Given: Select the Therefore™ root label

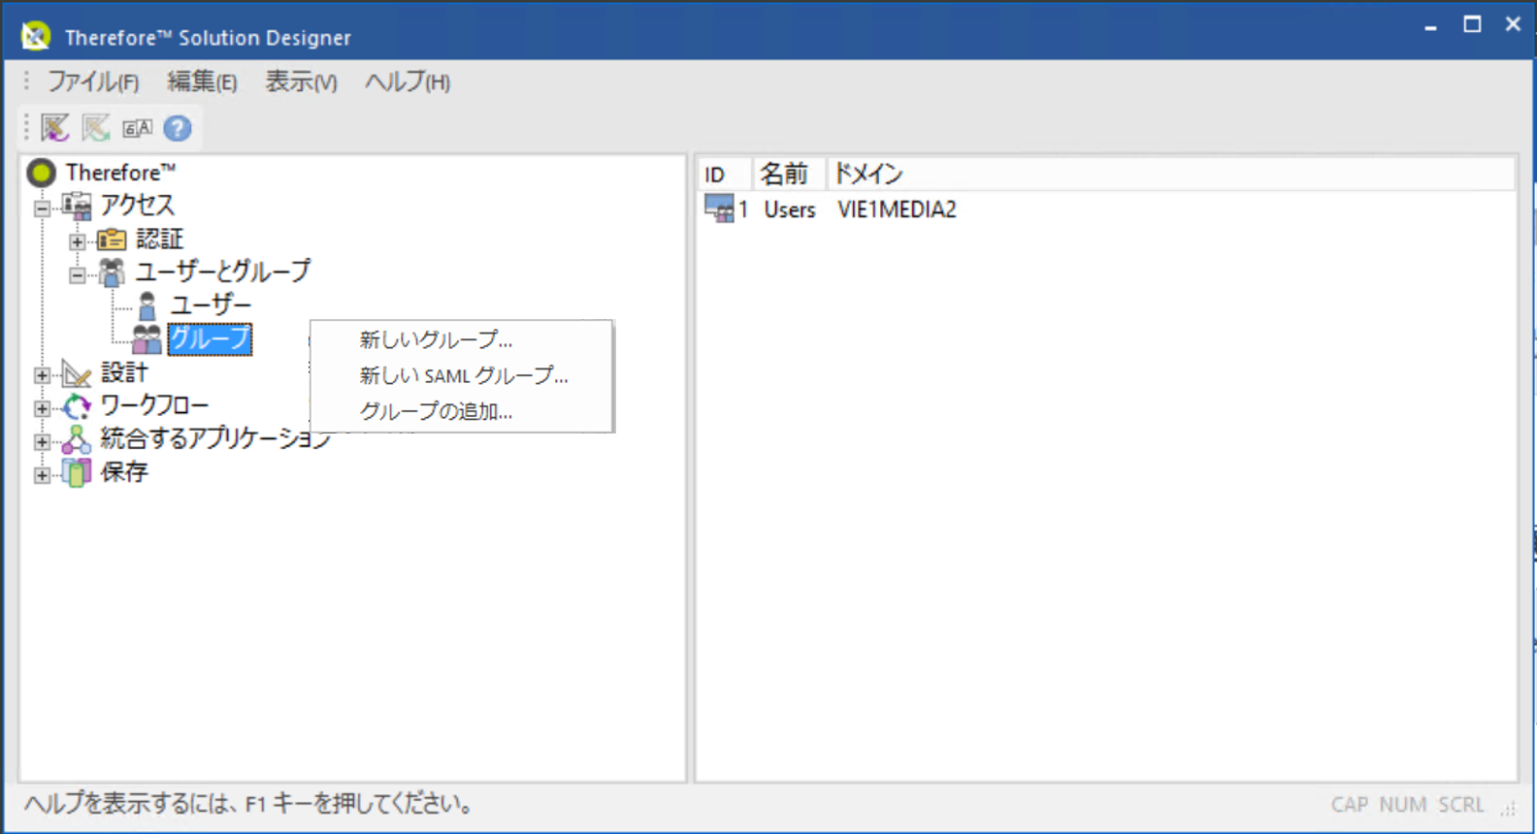Looking at the screenshot, I should tap(120, 173).
